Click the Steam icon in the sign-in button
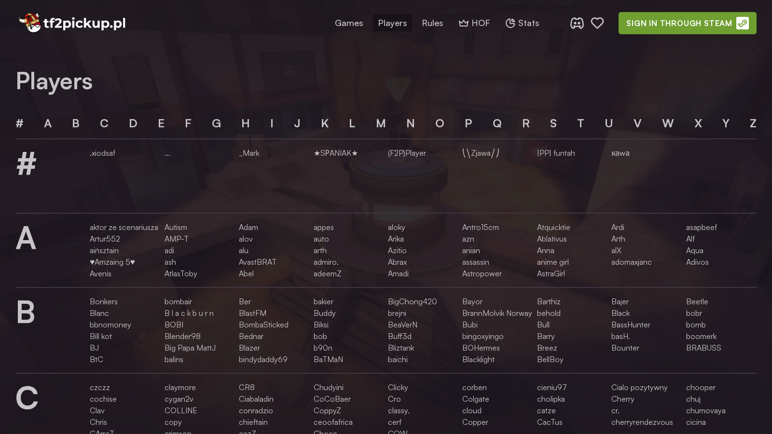Image resolution: width=772 pixels, height=434 pixels. [x=742, y=23]
